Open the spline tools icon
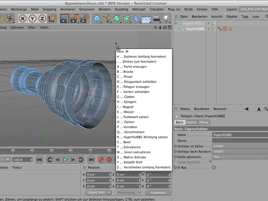The height and width of the screenshot is (201, 268). [107, 18]
